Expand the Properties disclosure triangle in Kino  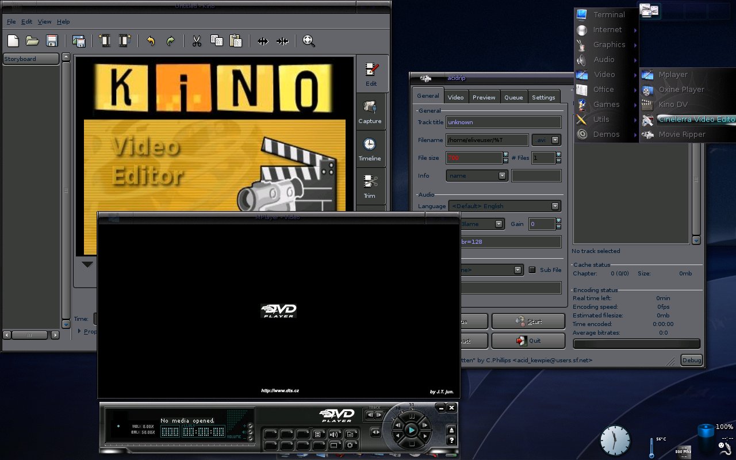pyautogui.click(x=80, y=331)
